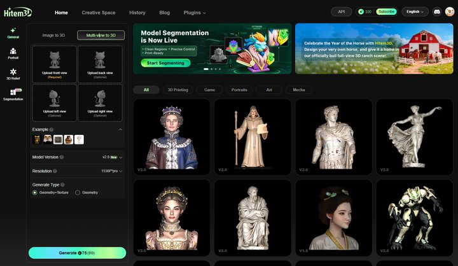Switch to Multi-view to 3D tab
The height and width of the screenshot is (266, 458).
click(x=101, y=36)
